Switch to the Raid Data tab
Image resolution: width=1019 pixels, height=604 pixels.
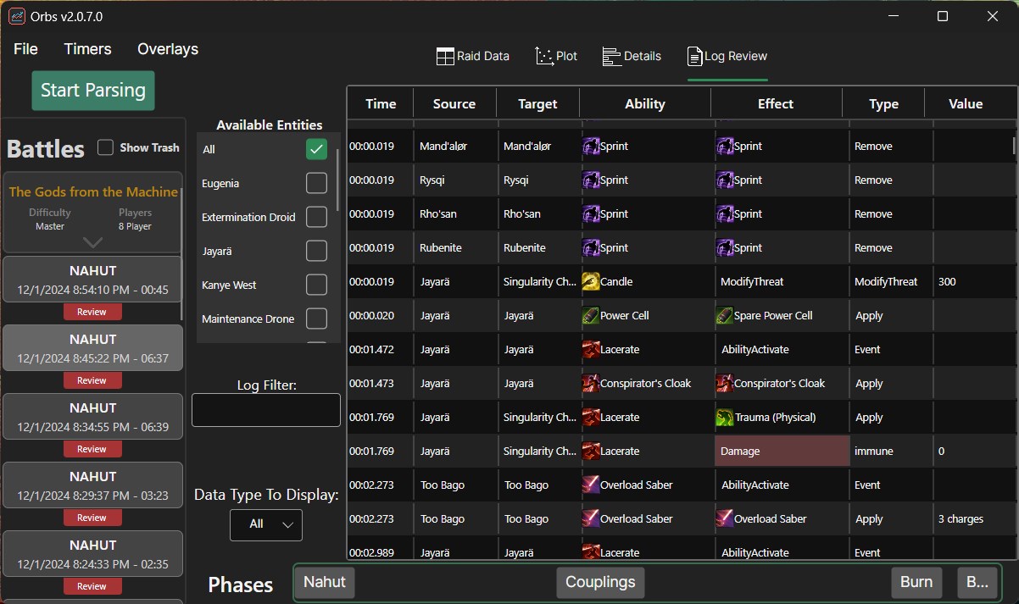tap(473, 57)
